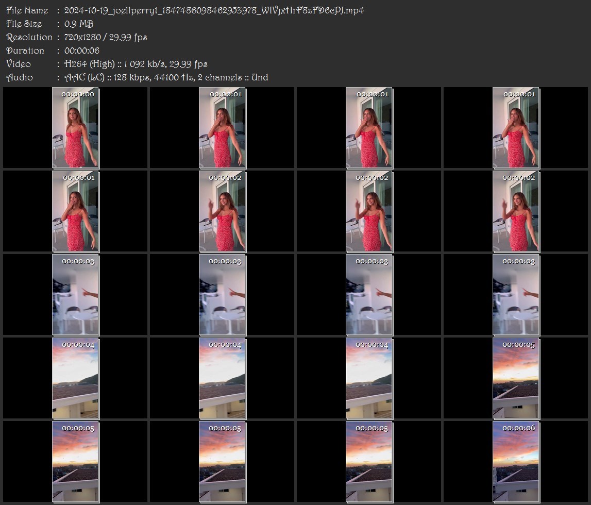Choose the rightmost thumbnail stamped 00:00:02
This screenshot has width=591, height=505.
click(x=516, y=211)
